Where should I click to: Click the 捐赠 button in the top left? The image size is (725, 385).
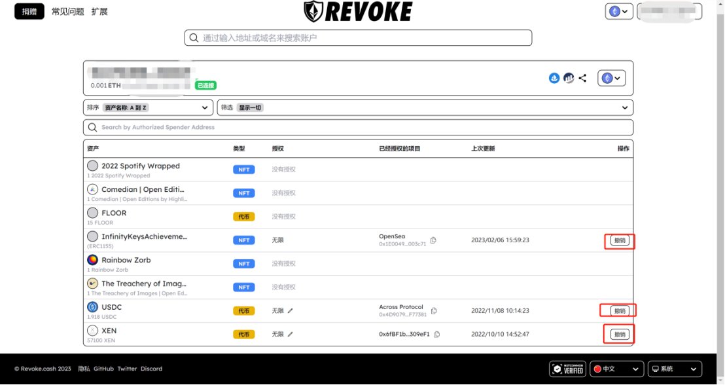click(29, 11)
